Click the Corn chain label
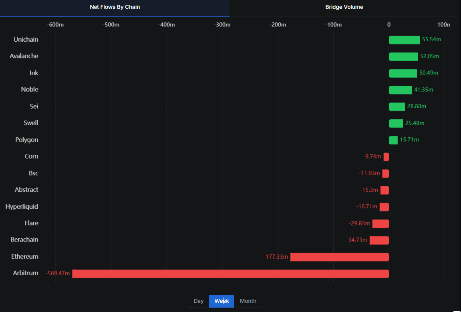 click(31, 157)
